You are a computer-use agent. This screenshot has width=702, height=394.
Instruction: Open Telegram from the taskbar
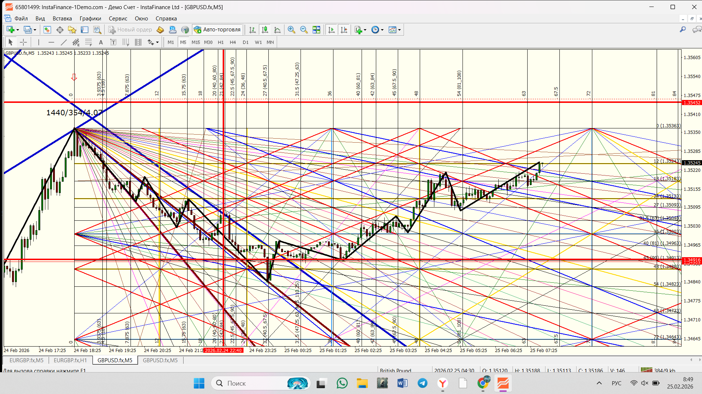[422, 383]
